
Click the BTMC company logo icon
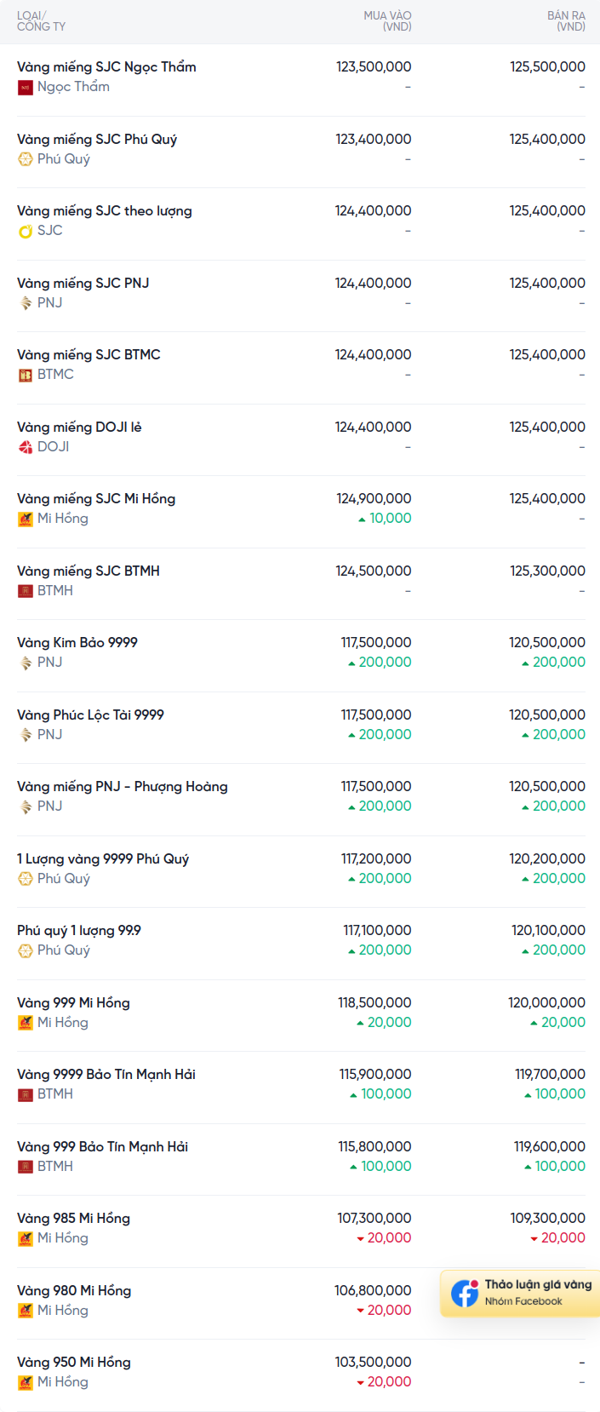pyautogui.click(x=26, y=375)
